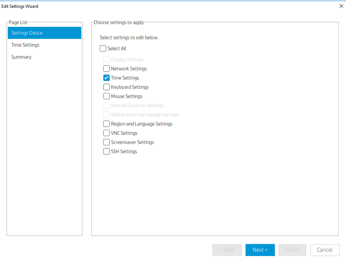
Task: Tick the VNC Settings checkbox
Action: coord(106,133)
